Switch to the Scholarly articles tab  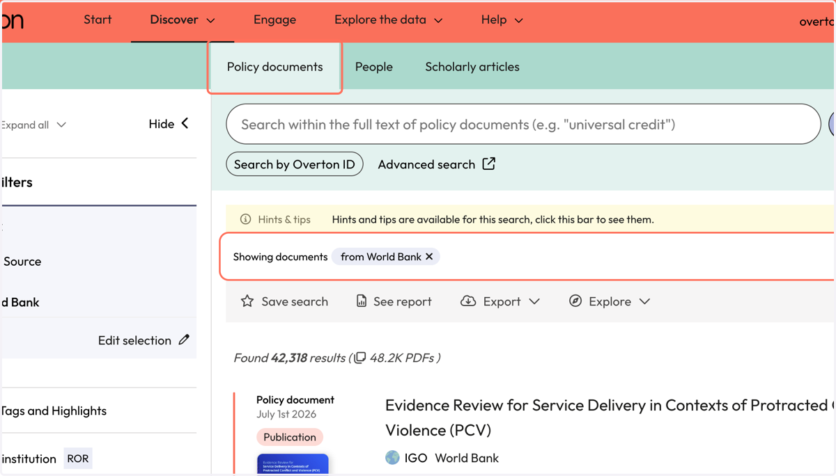click(472, 67)
